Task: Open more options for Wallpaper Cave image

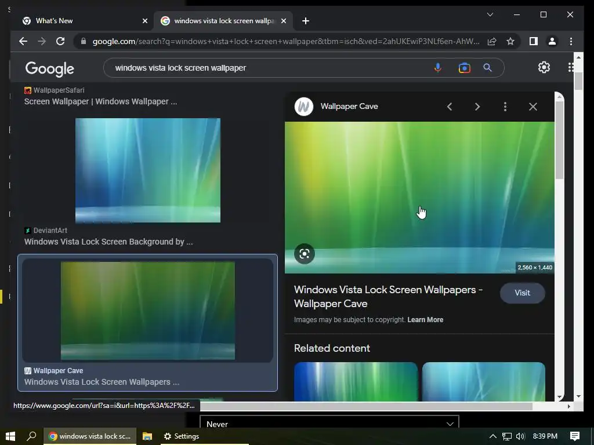Action: point(505,107)
